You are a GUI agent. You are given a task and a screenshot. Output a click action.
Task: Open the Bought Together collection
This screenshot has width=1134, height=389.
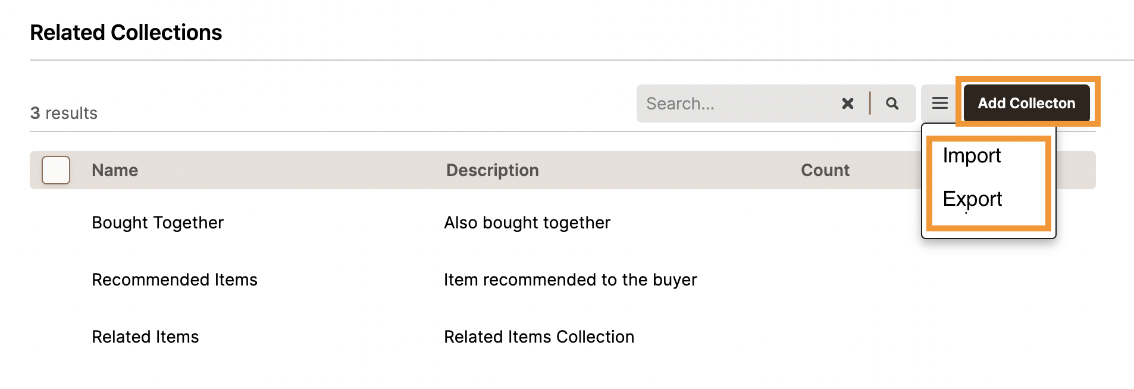tap(158, 222)
